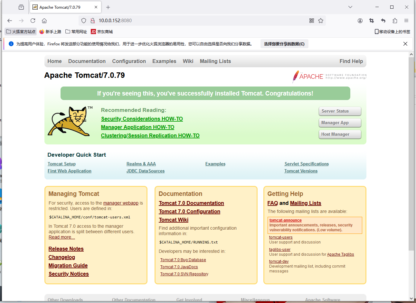Screen dimensions: 416x303
Task: Open the JDBC DataSources link
Action: [x=146, y=171]
